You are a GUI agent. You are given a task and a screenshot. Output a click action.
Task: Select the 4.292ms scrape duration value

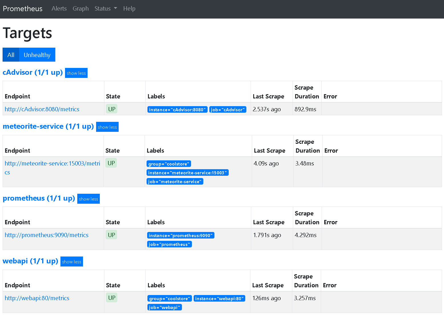click(x=306, y=235)
